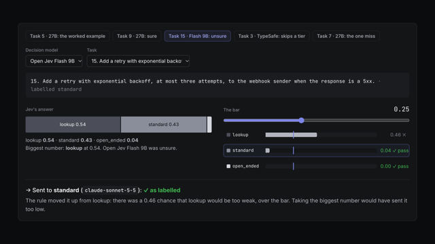Click the open_ended row color swatch

pos(228,166)
